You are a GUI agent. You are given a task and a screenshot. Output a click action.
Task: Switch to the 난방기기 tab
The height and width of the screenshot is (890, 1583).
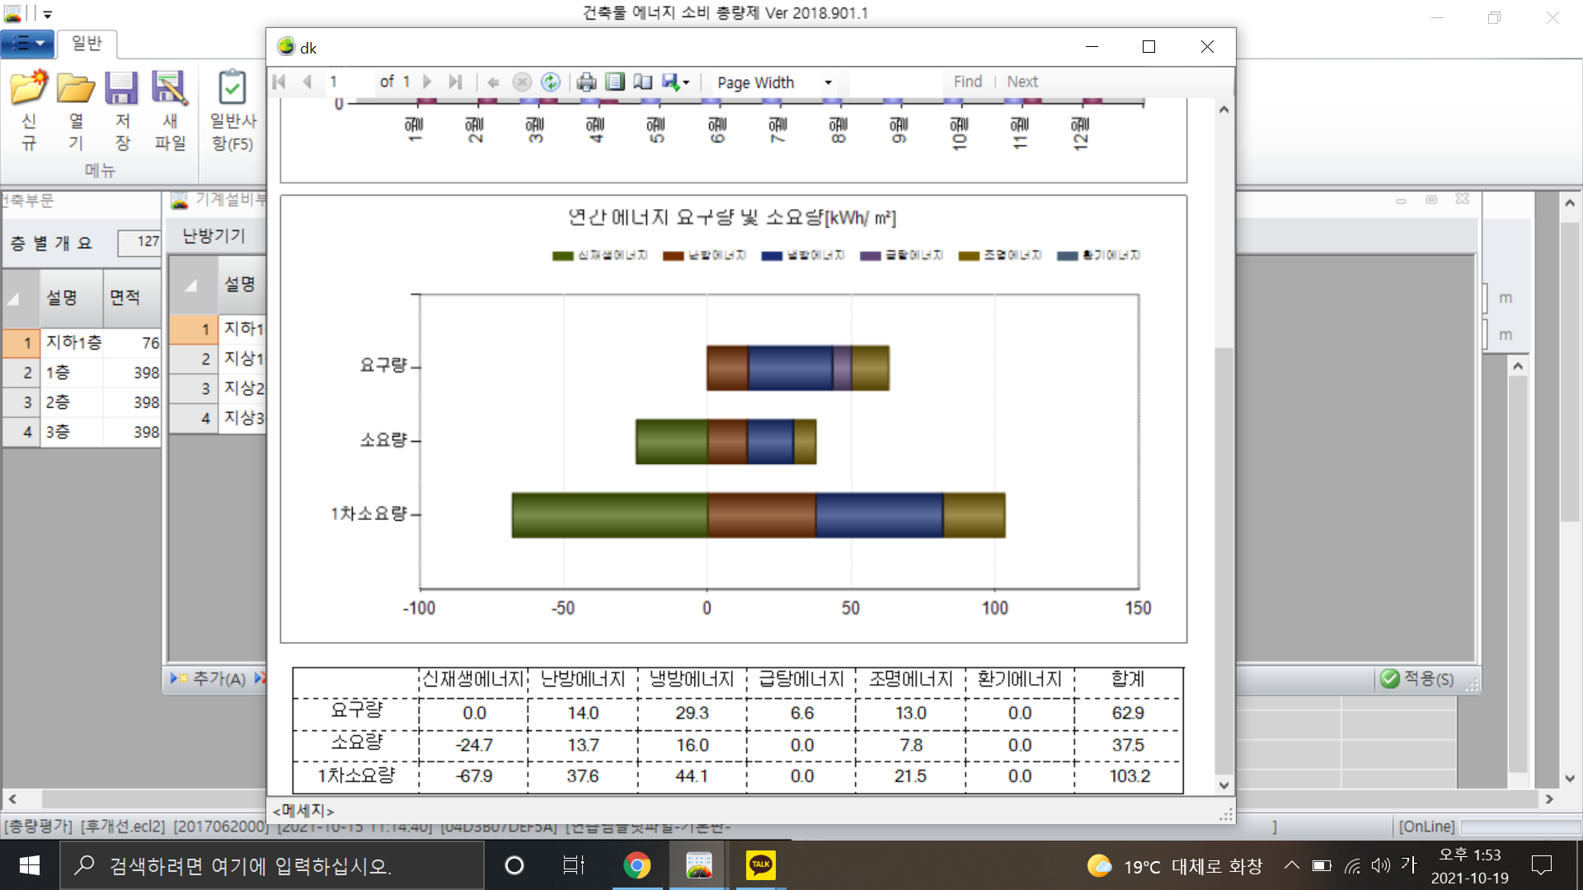pyautogui.click(x=214, y=237)
